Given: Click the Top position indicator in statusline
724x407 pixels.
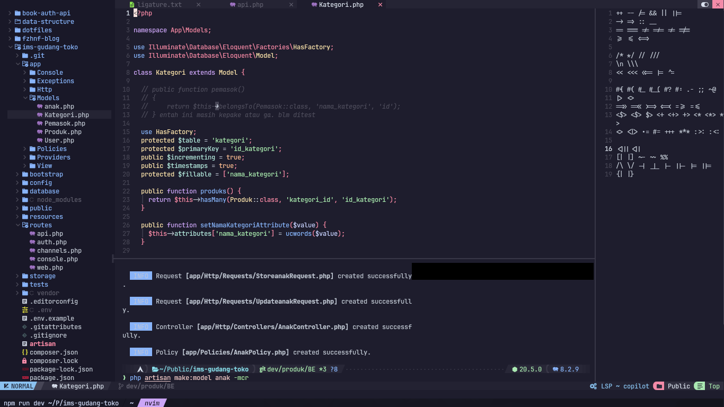Looking at the screenshot, I should [708, 386].
